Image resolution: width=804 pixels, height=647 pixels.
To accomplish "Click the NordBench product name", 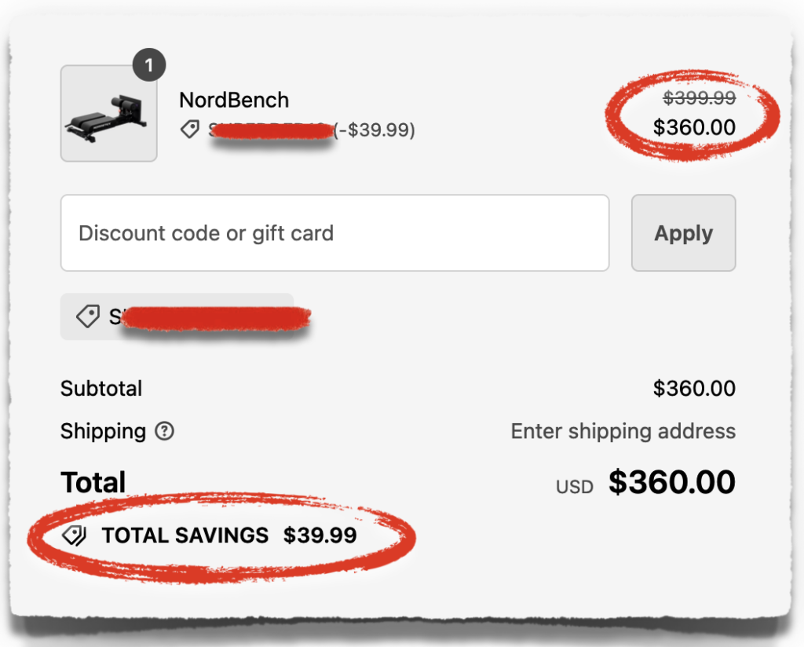I will tap(235, 101).
